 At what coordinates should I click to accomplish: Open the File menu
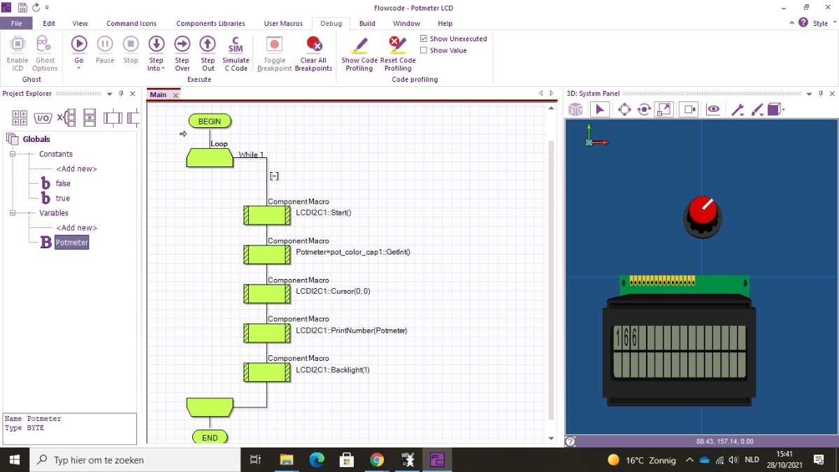point(16,23)
